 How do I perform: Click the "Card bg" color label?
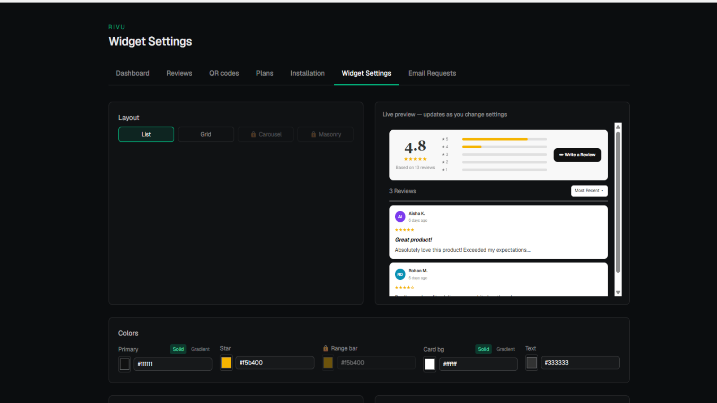coord(434,349)
